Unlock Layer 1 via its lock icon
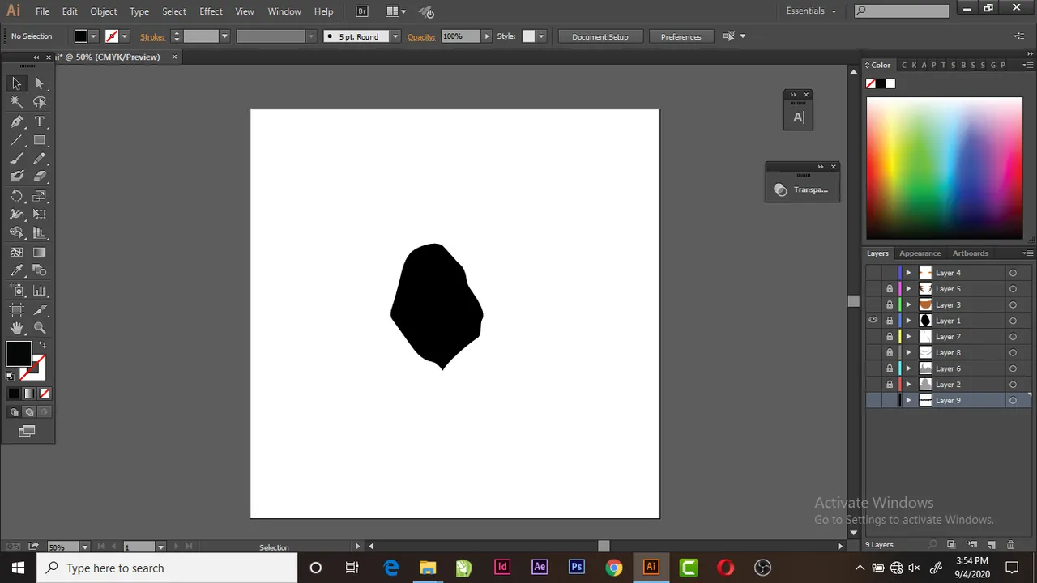This screenshot has height=583, width=1037. pyautogui.click(x=890, y=321)
